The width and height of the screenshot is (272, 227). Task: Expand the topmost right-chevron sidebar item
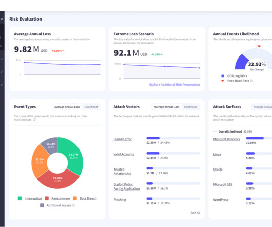(x=2, y=59)
